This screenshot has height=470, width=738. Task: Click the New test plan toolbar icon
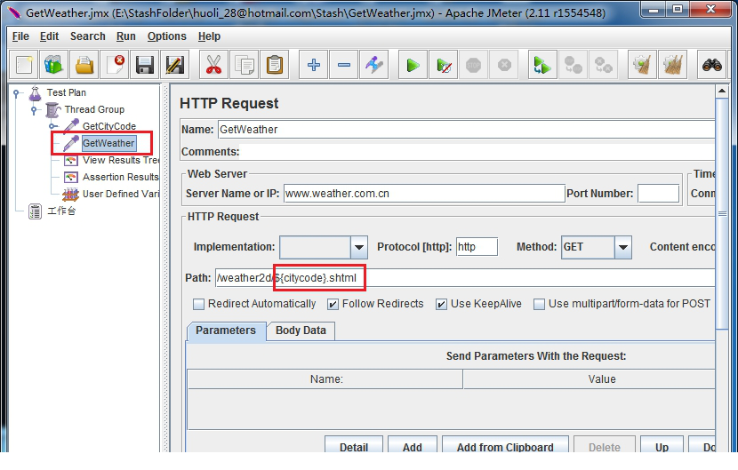coord(25,65)
